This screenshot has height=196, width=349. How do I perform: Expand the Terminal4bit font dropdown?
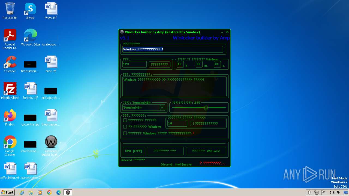click(162, 108)
